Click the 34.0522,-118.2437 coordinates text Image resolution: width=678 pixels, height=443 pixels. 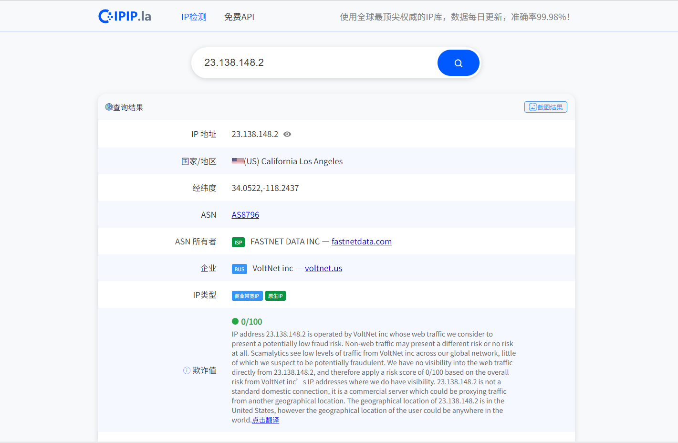[265, 188]
